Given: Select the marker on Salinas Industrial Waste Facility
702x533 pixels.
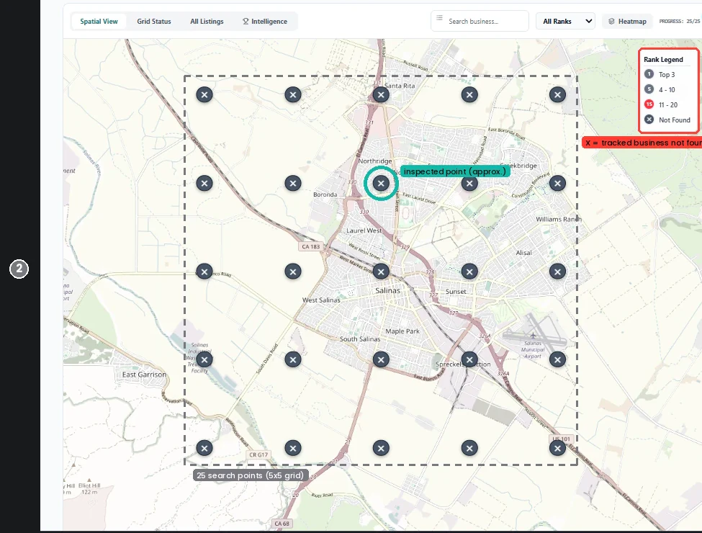Looking at the screenshot, I should (204, 359).
